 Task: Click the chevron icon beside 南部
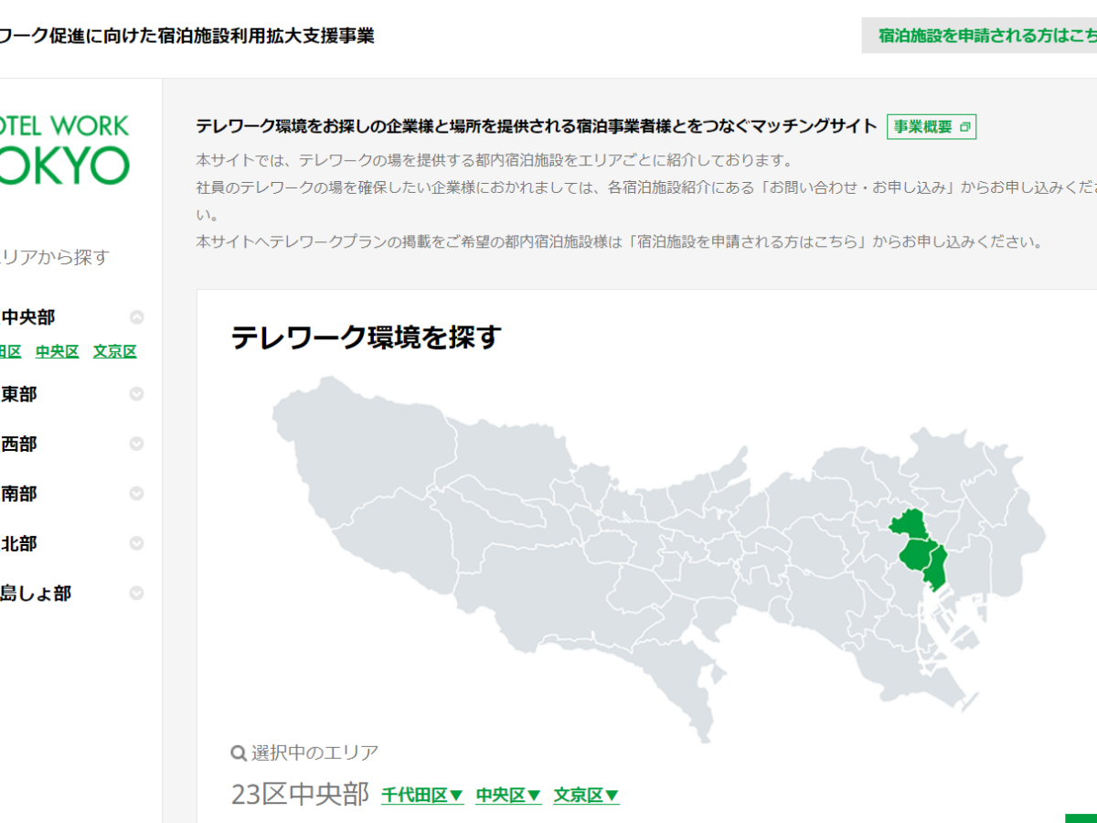point(136,494)
